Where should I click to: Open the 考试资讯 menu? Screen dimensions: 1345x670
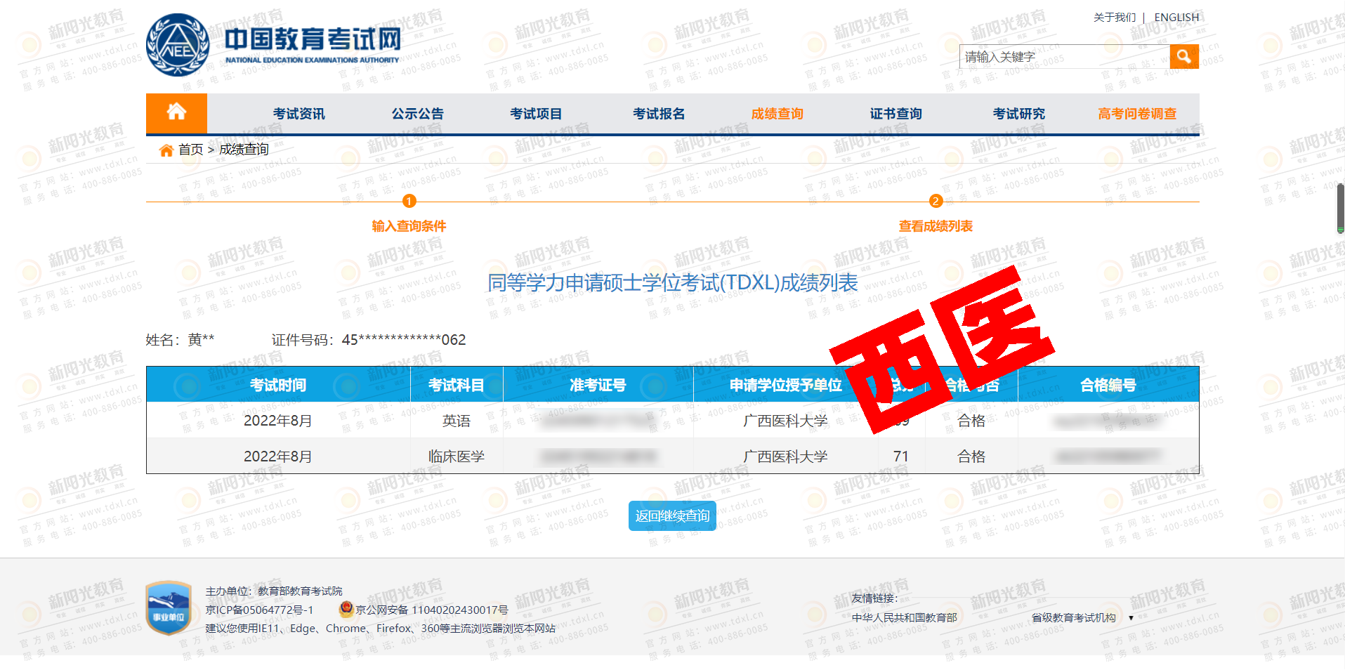pyautogui.click(x=299, y=114)
